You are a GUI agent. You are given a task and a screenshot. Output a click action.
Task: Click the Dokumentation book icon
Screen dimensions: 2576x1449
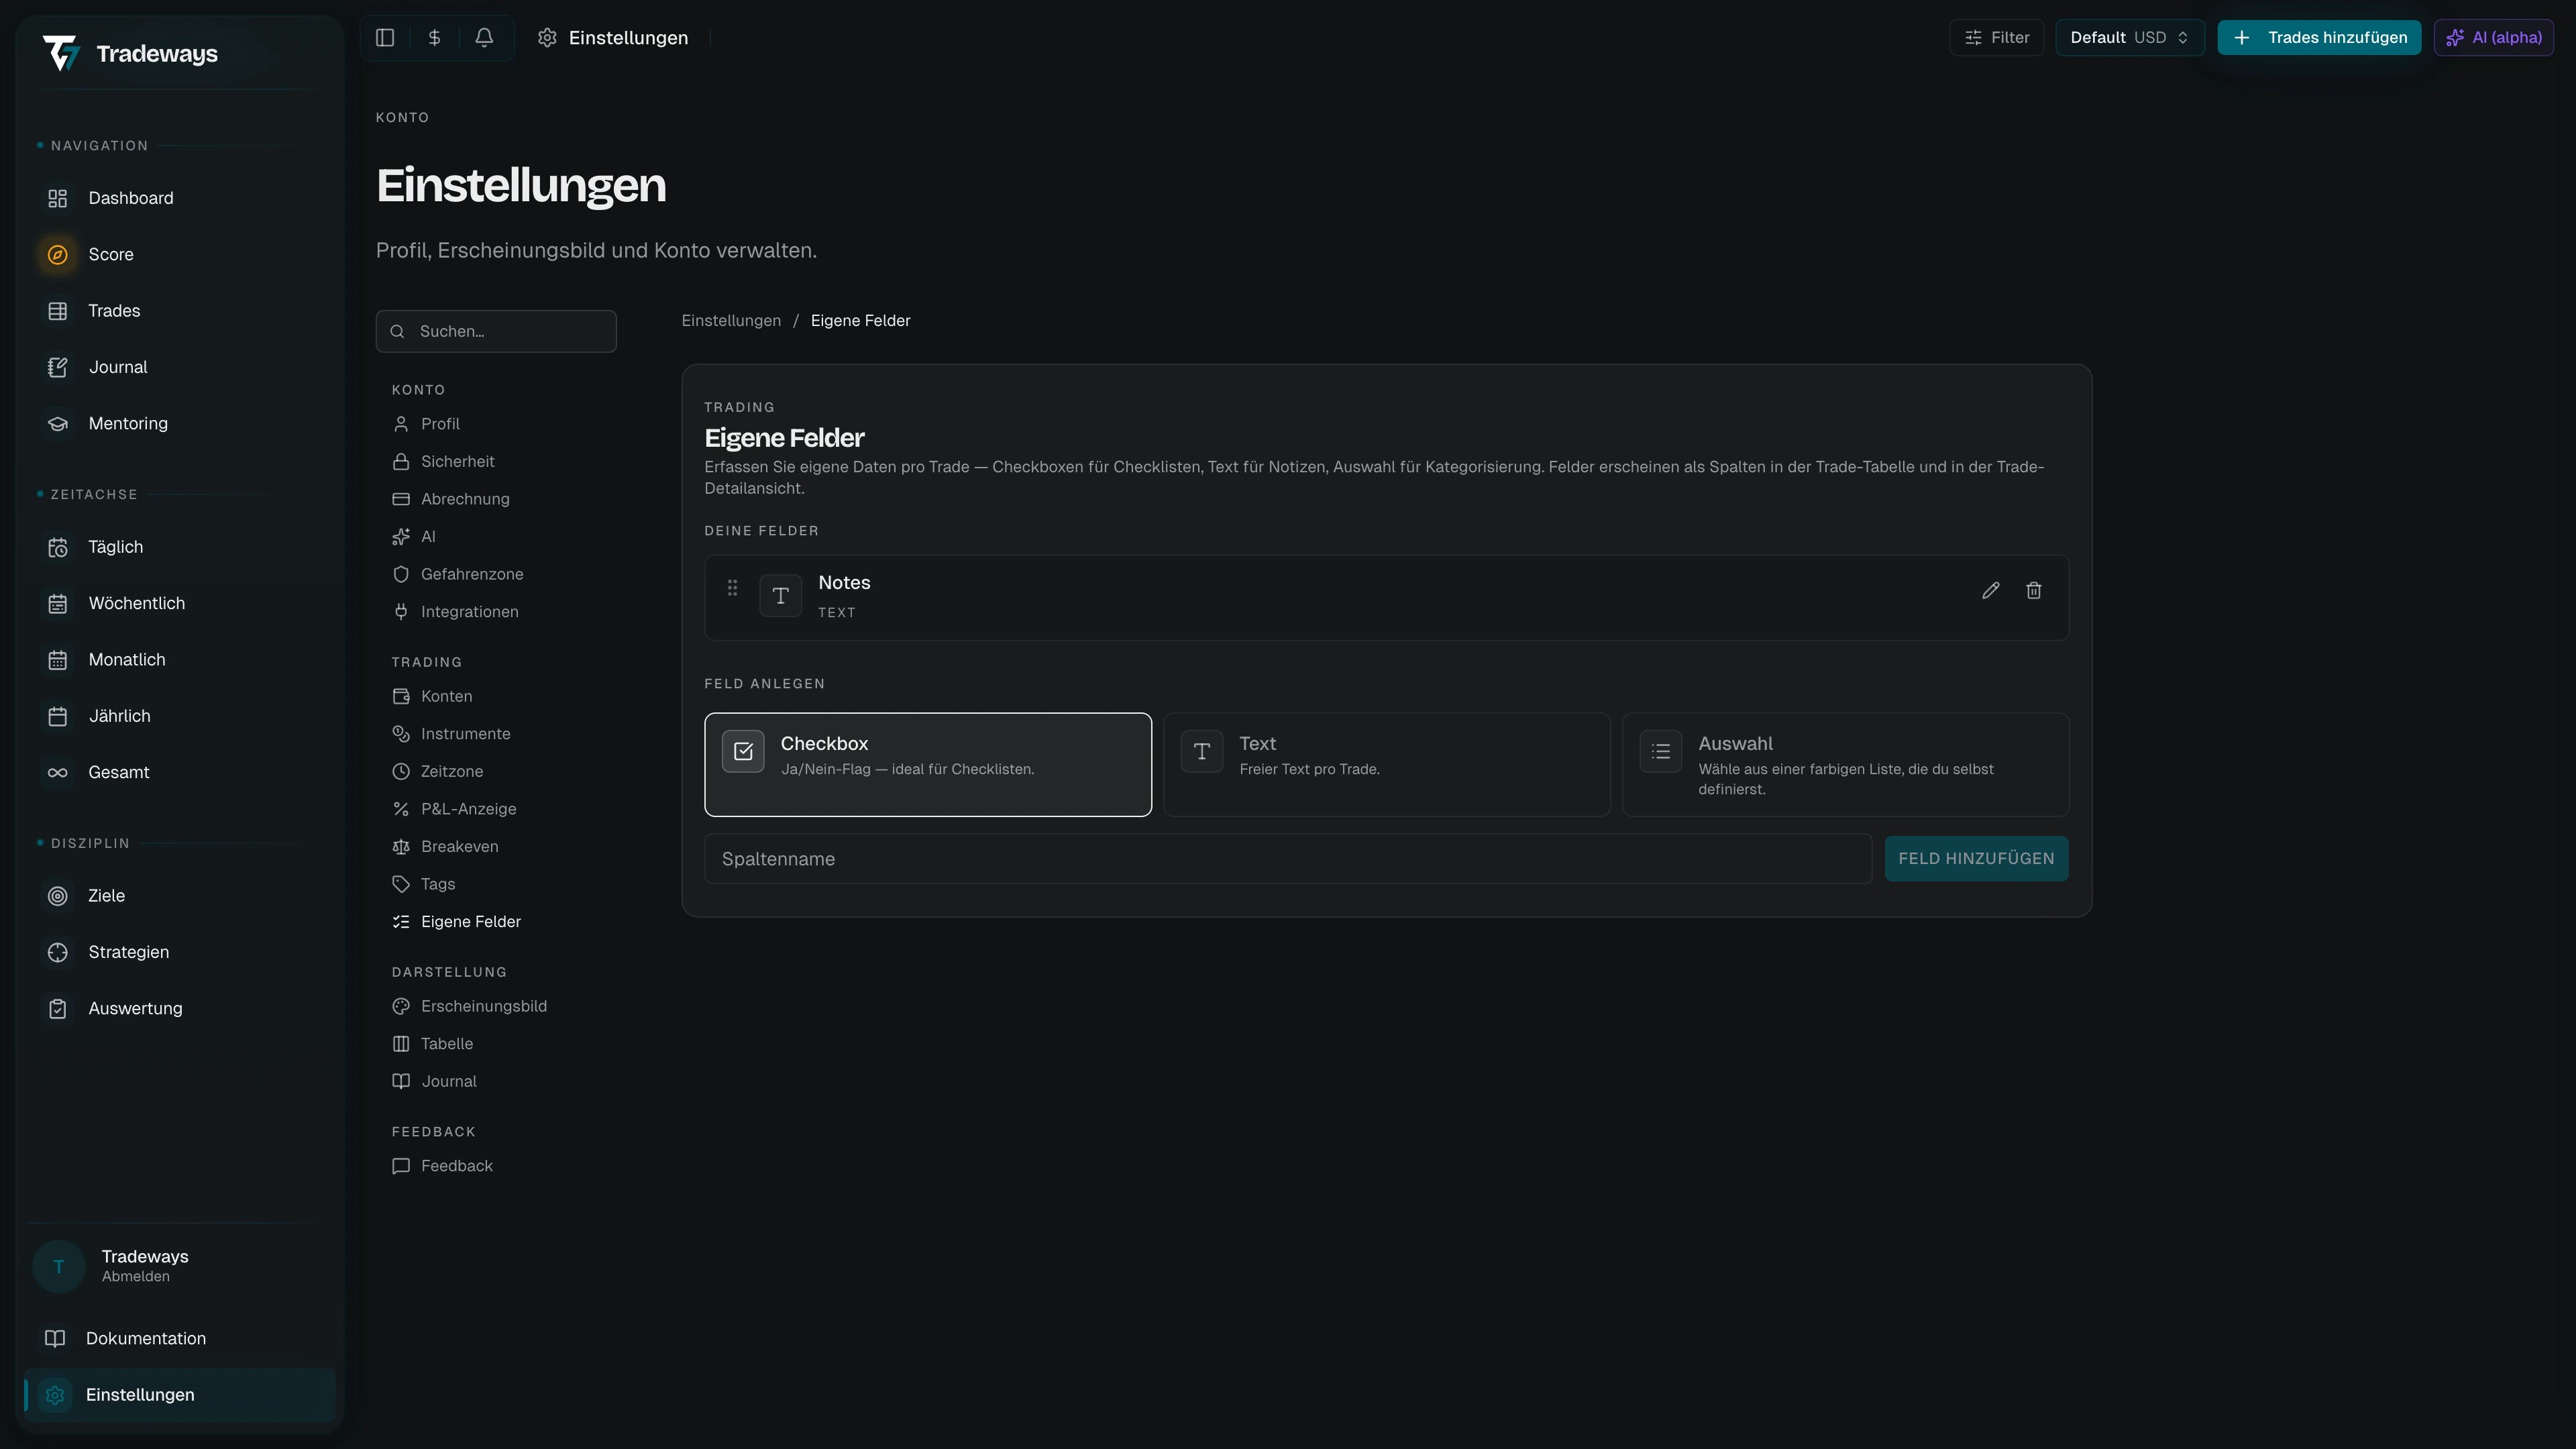click(55, 1338)
